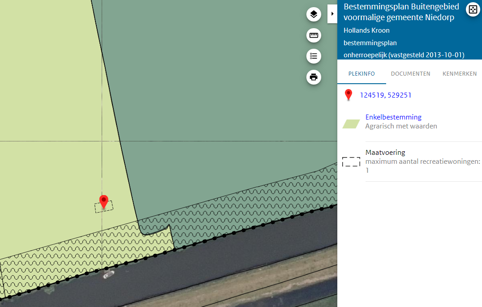Click the red location pin on the map
The height and width of the screenshot is (307, 482).
click(104, 201)
